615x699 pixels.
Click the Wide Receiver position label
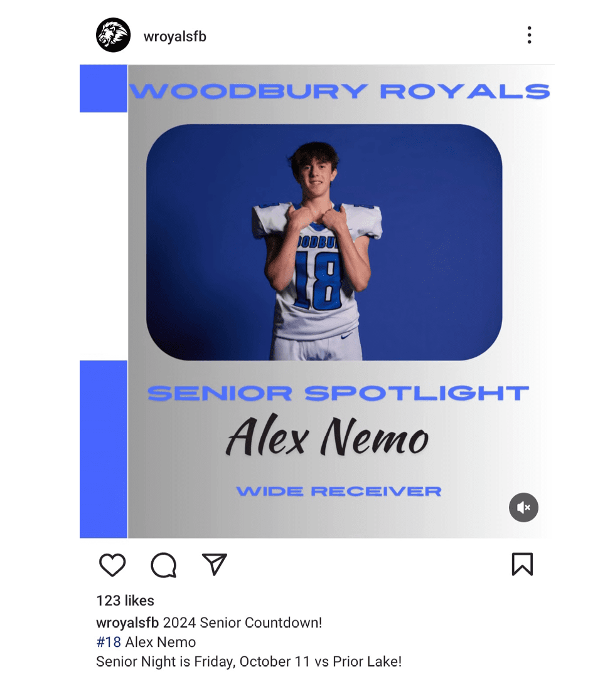(x=339, y=491)
